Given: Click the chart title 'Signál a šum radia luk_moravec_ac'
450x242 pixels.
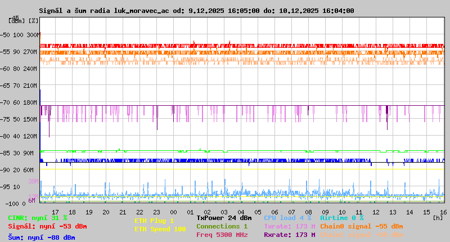Looking at the screenshot, I should point(104,11).
